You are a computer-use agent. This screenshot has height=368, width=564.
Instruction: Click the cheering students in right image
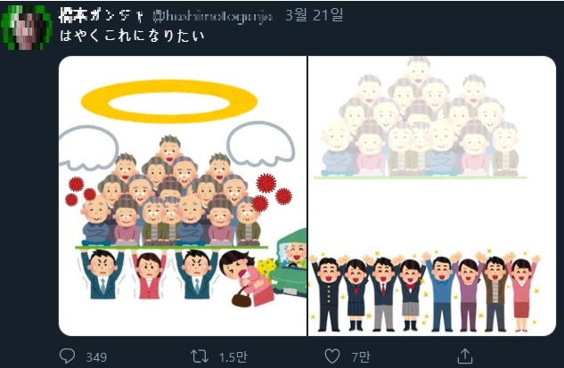click(x=425, y=290)
